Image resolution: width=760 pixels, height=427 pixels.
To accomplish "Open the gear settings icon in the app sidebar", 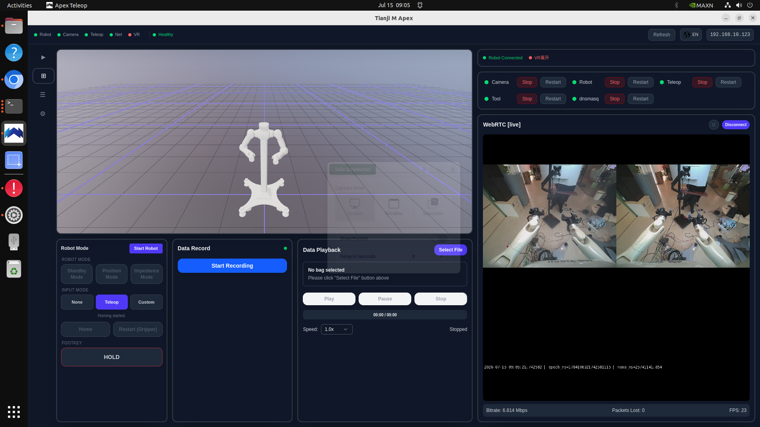I will coord(43,114).
